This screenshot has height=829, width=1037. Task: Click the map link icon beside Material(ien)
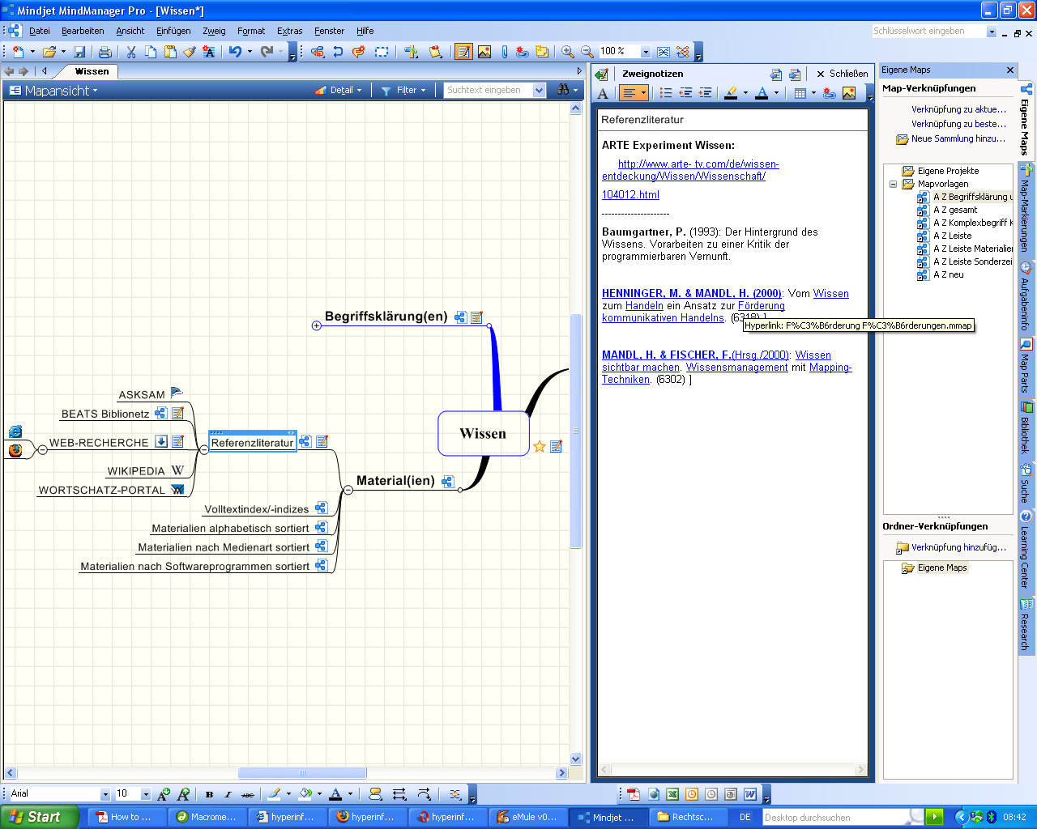click(447, 482)
